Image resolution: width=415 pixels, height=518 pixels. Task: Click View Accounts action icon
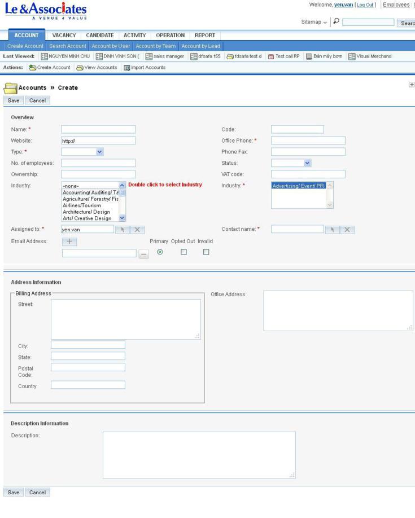[x=80, y=68]
